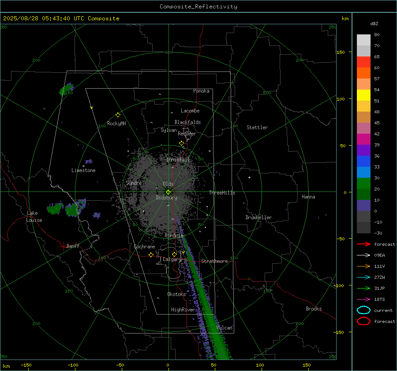The height and width of the screenshot is (371, 397).
Task: Click the green echo cell in the northwest corner
Action: [x=66, y=90]
